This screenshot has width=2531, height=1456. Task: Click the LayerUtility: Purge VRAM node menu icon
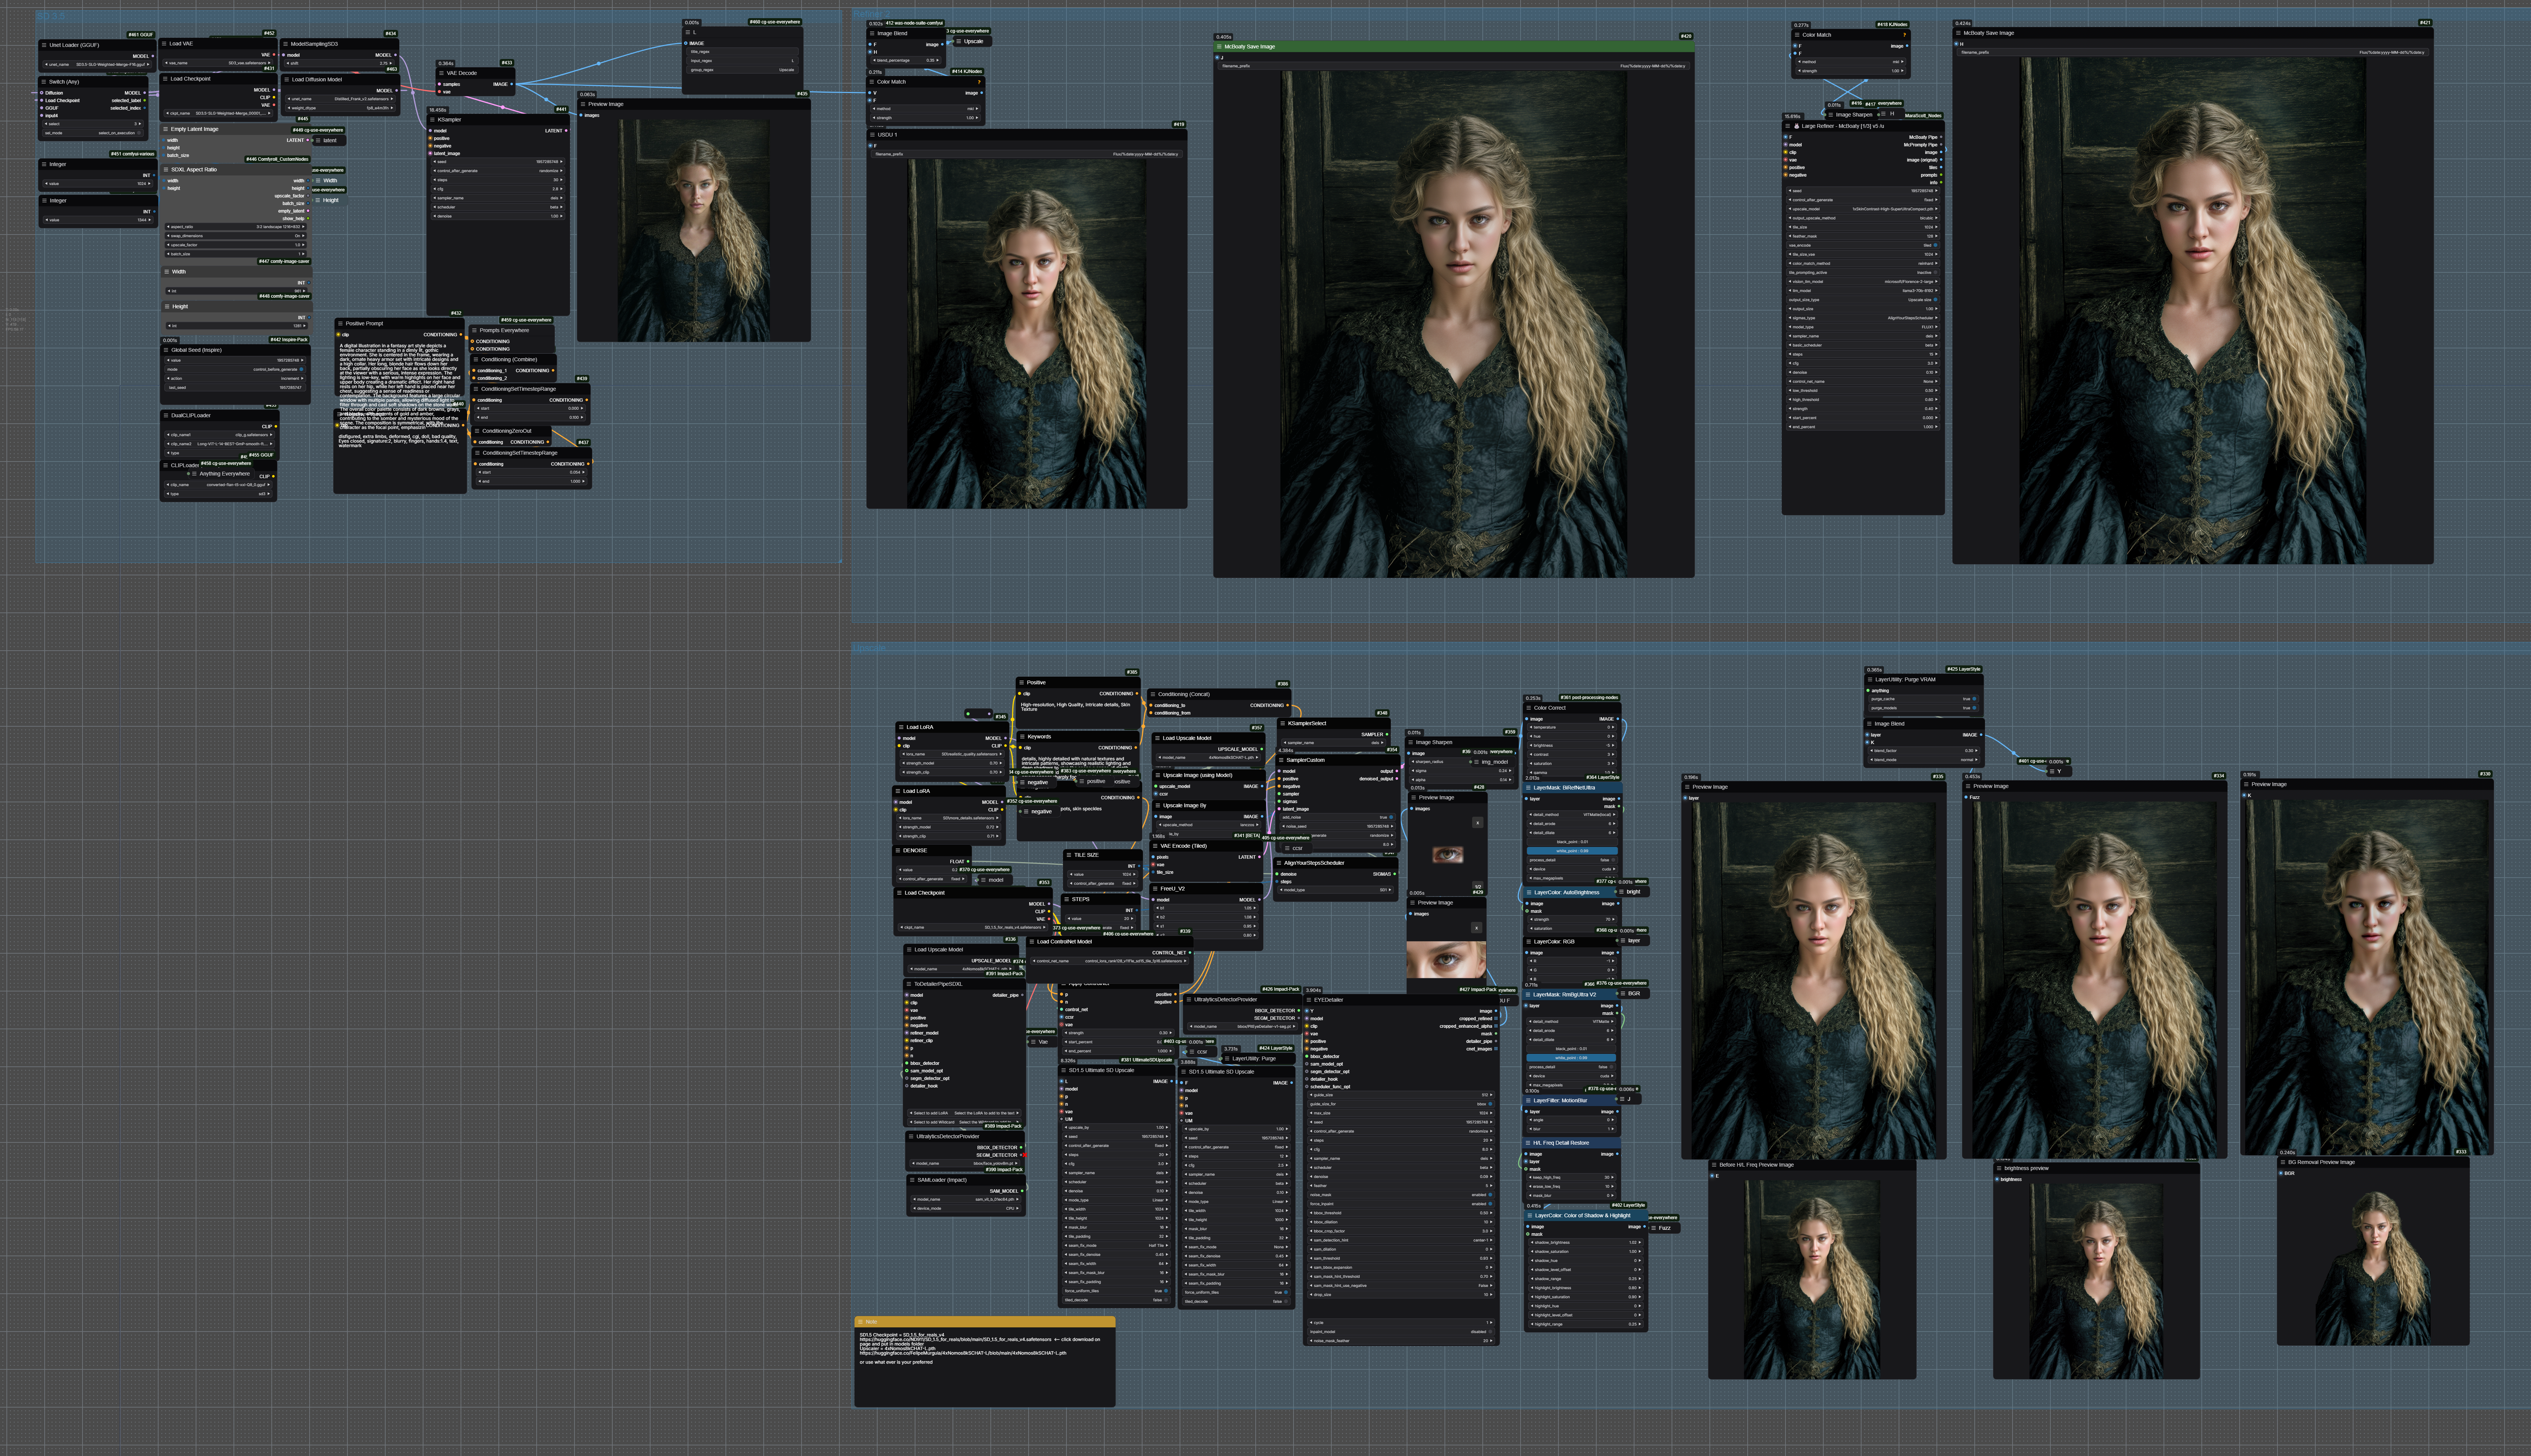1870,680
